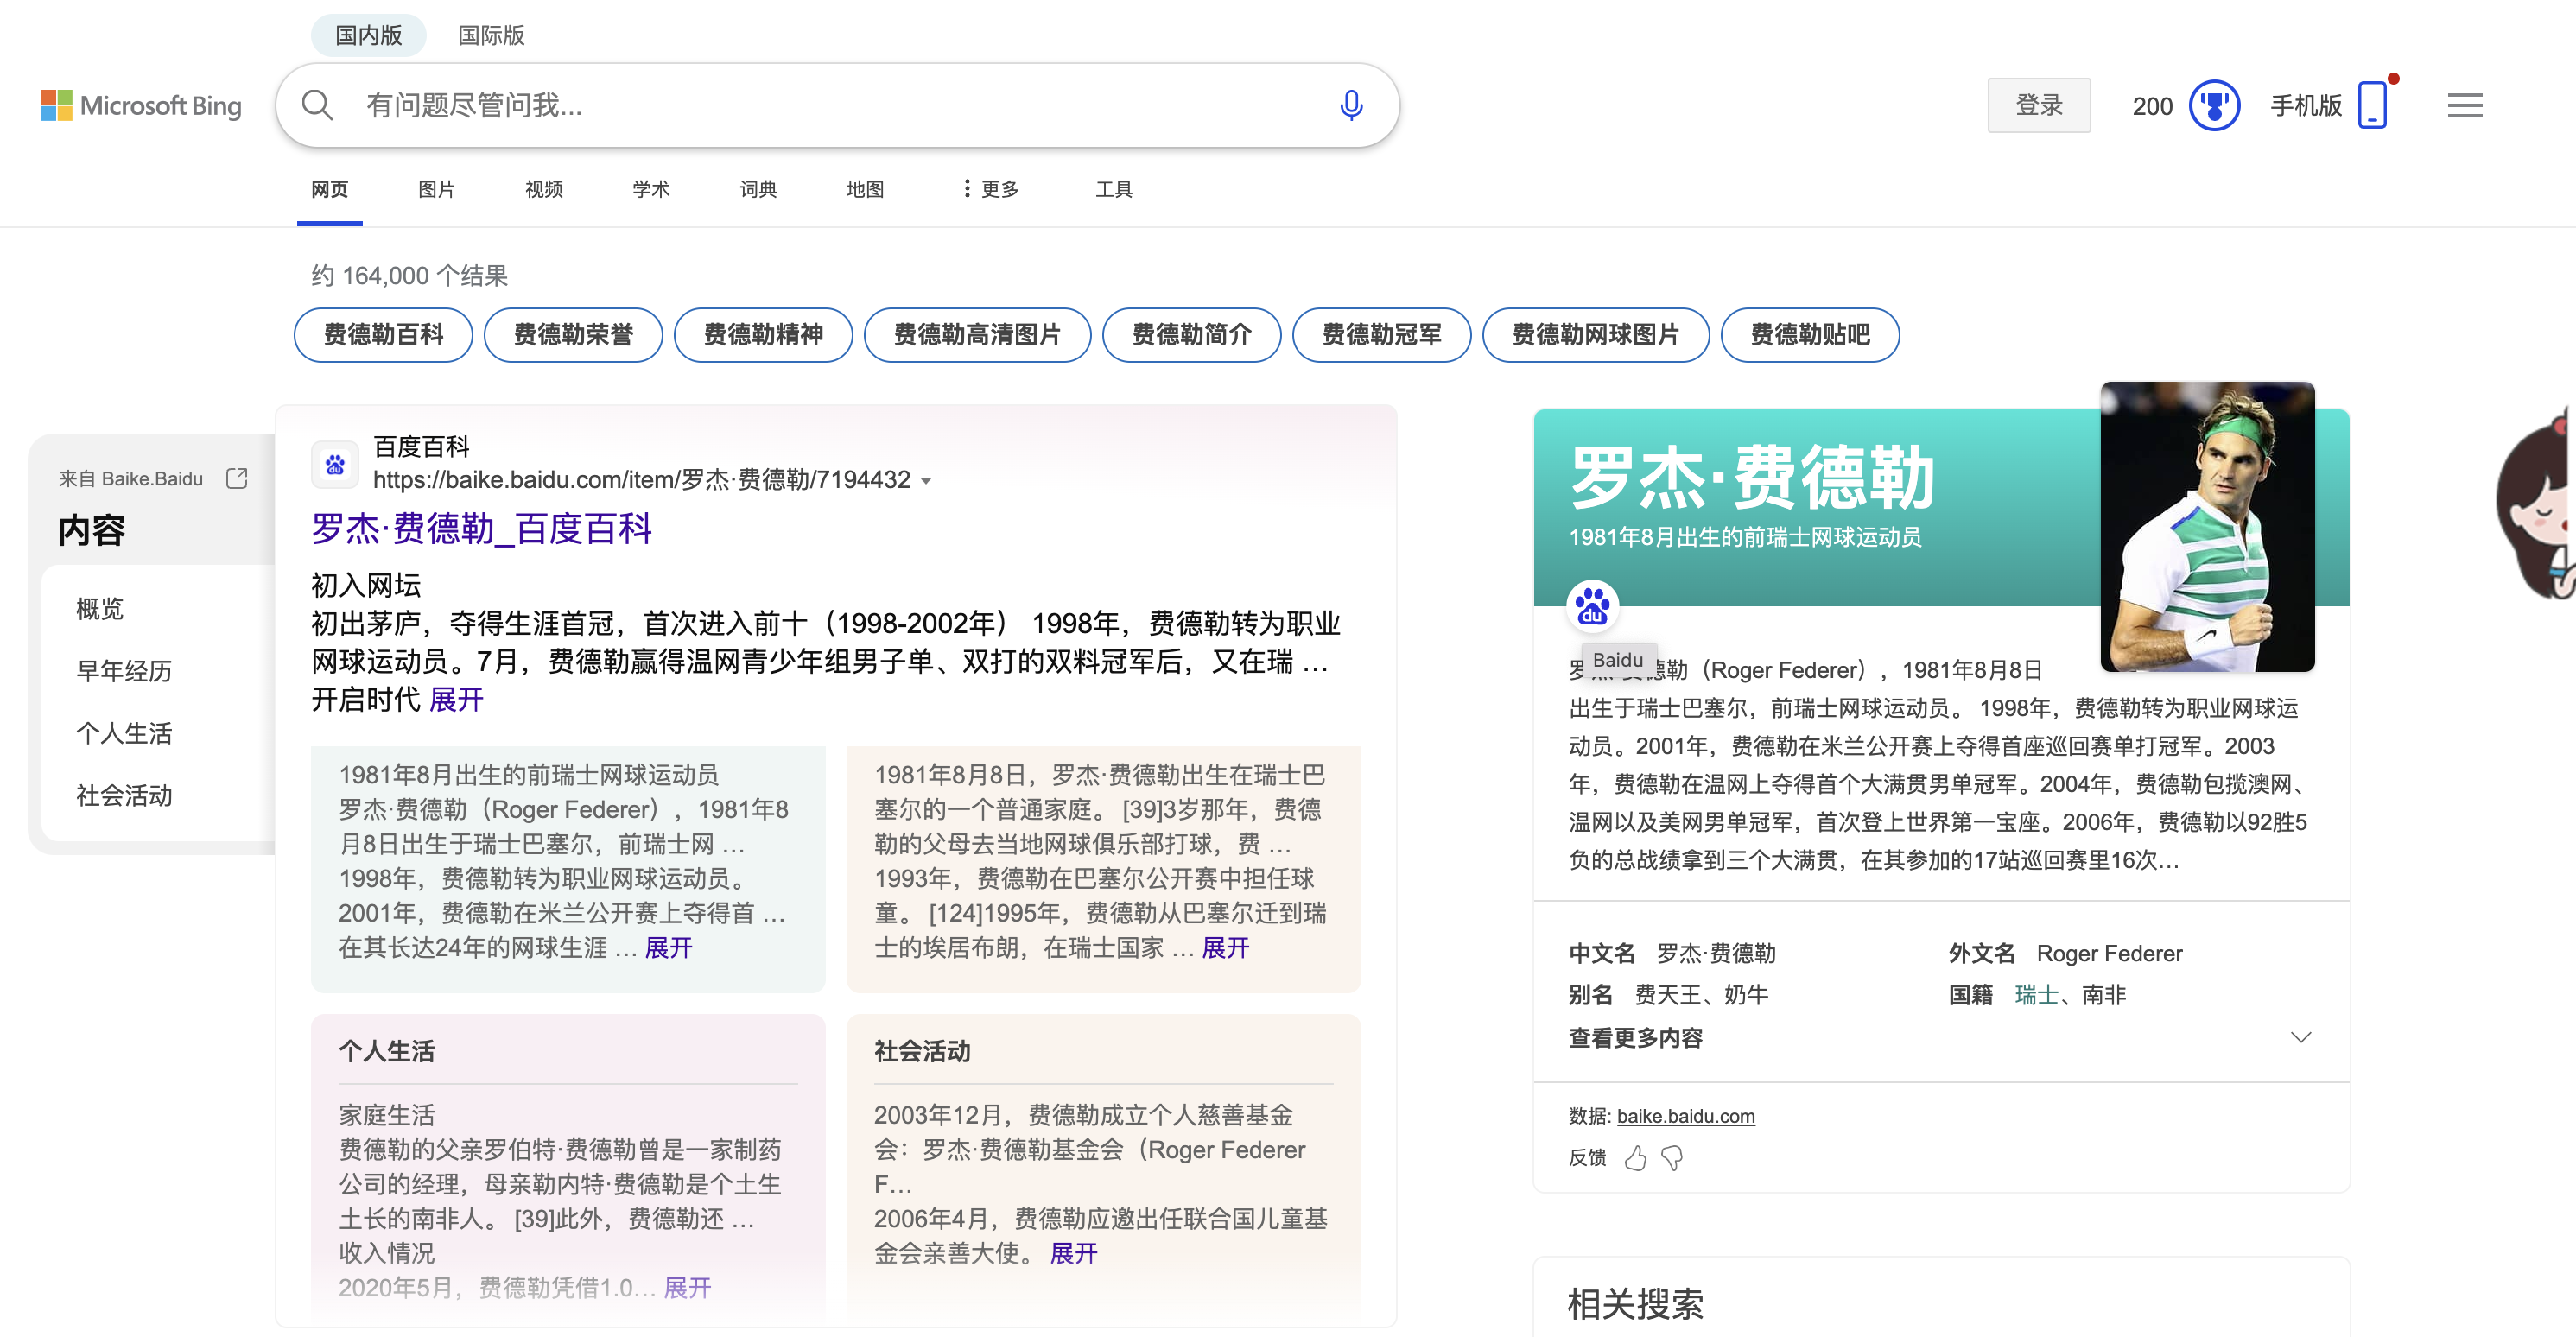Give thumbs down feedback
Screen dimensions: 2576x1337
1672,1158
